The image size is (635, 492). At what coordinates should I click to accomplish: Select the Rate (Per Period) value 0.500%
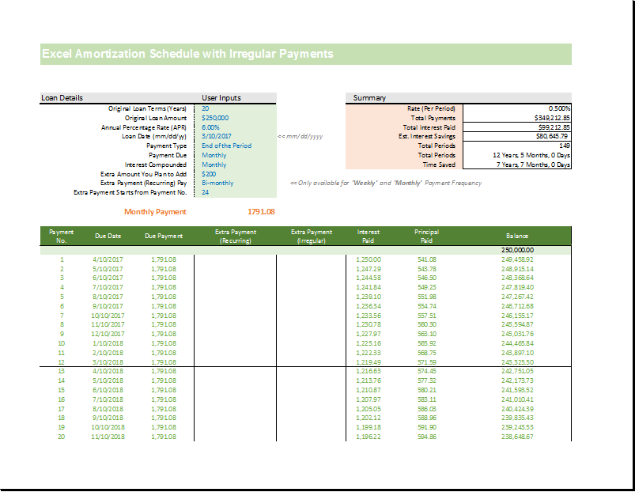pyautogui.click(x=517, y=108)
